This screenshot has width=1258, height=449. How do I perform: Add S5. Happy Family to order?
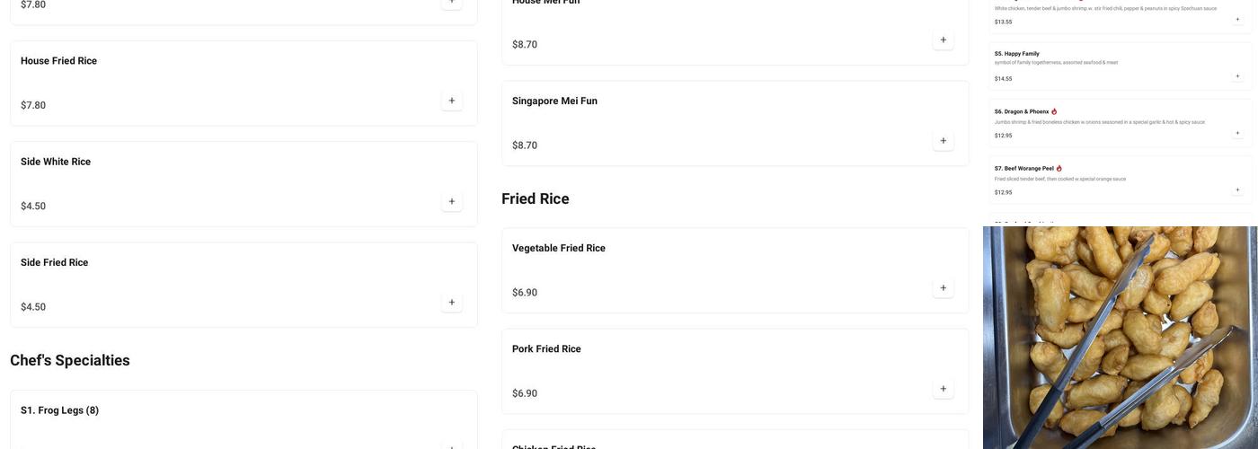coord(1237,76)
